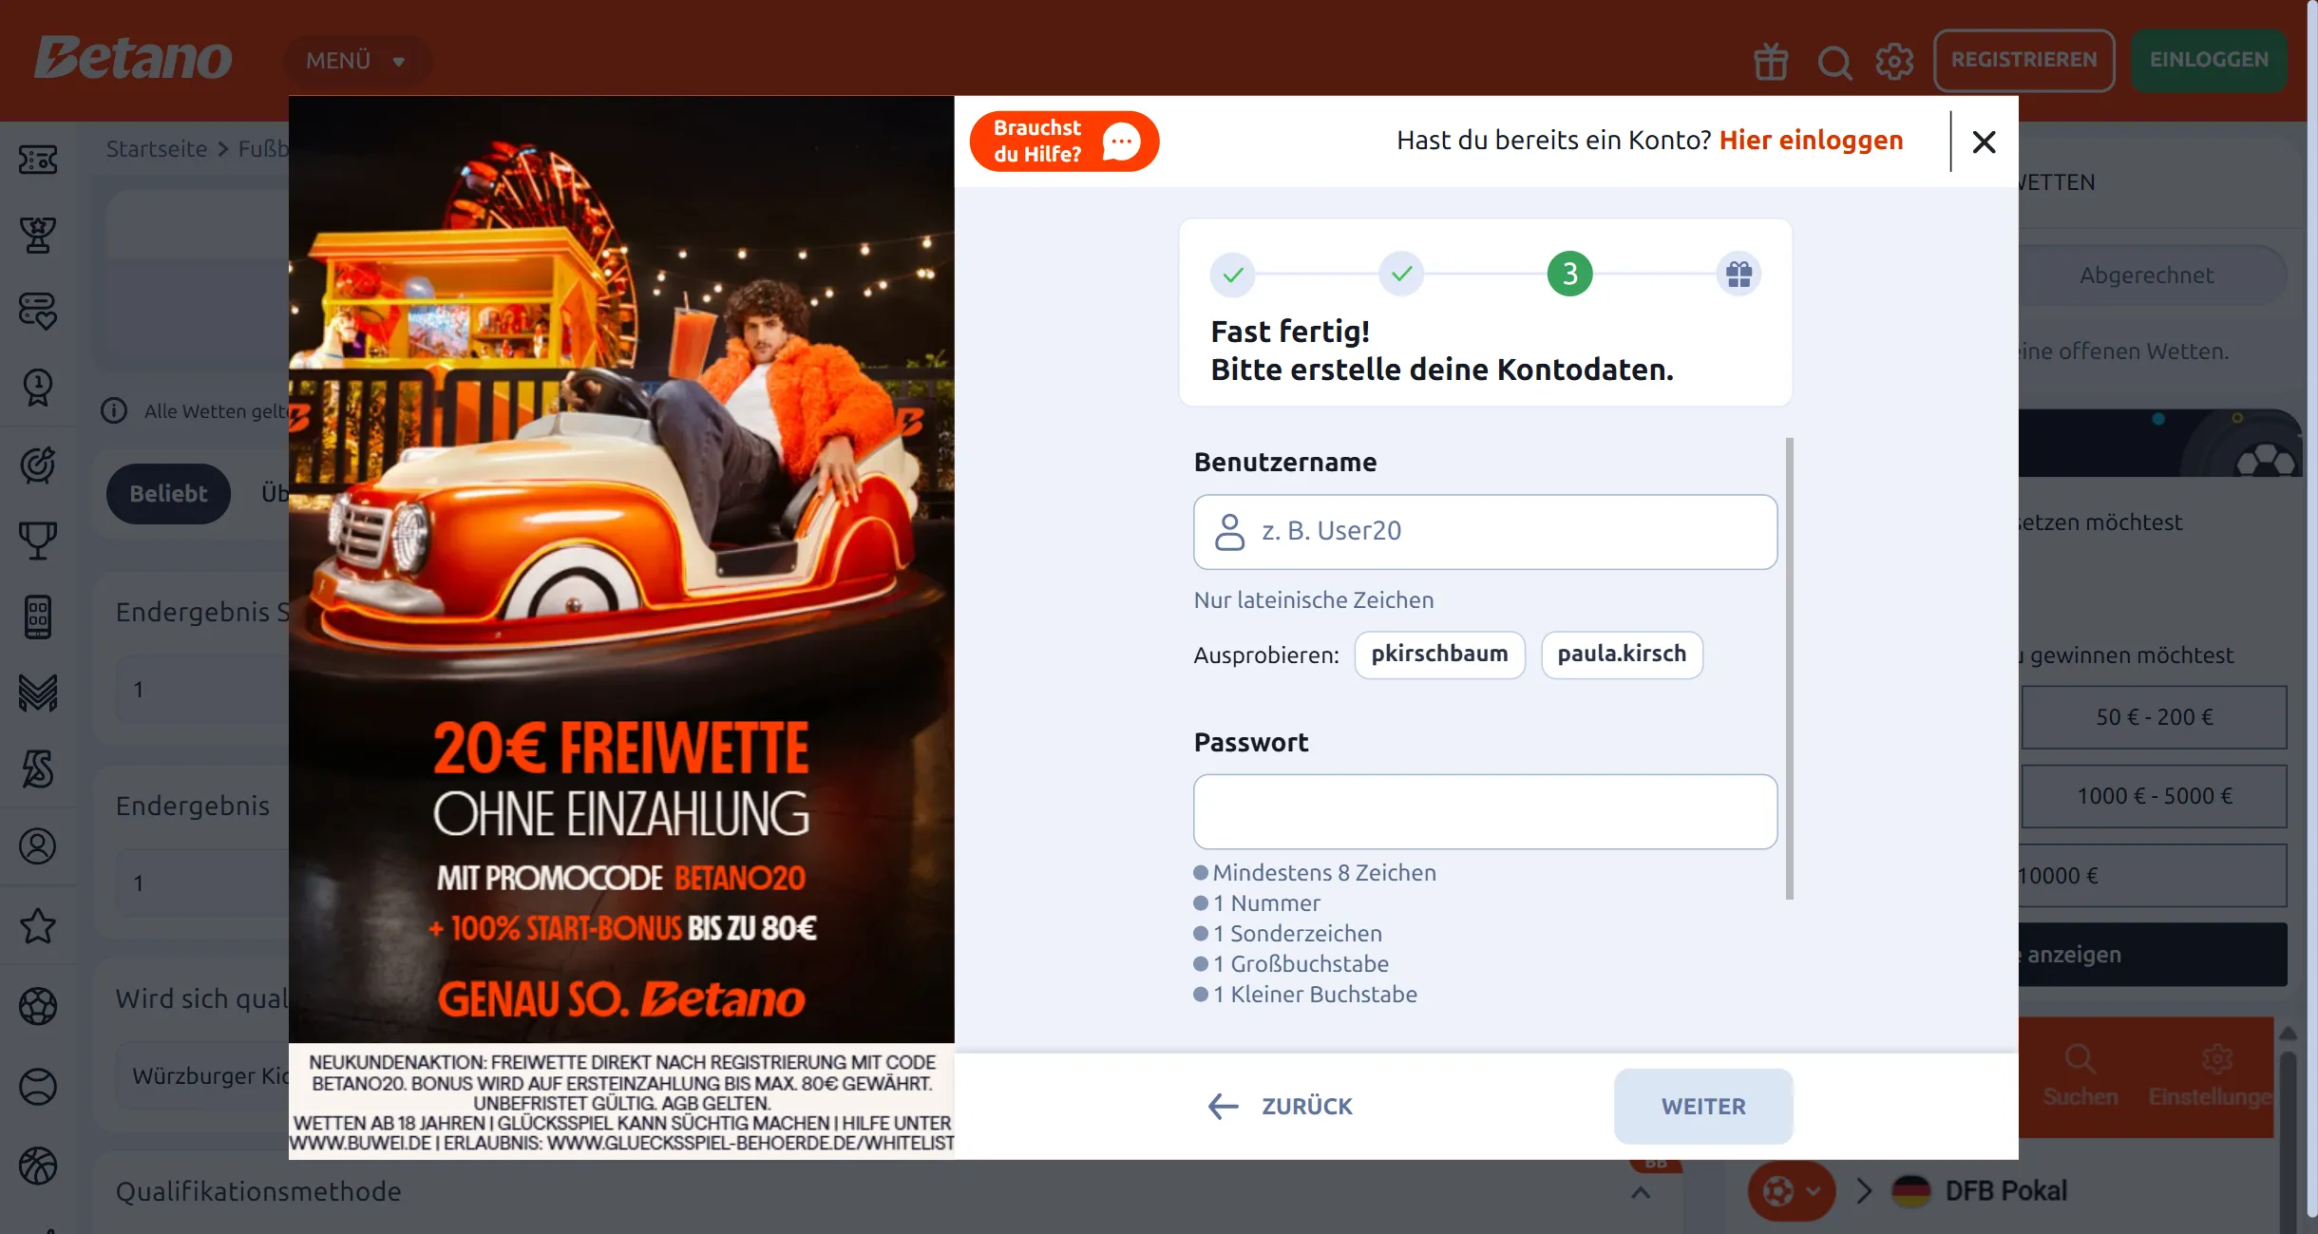
Task: Open the MENÜ dropdown
Action: pos(357,61)
